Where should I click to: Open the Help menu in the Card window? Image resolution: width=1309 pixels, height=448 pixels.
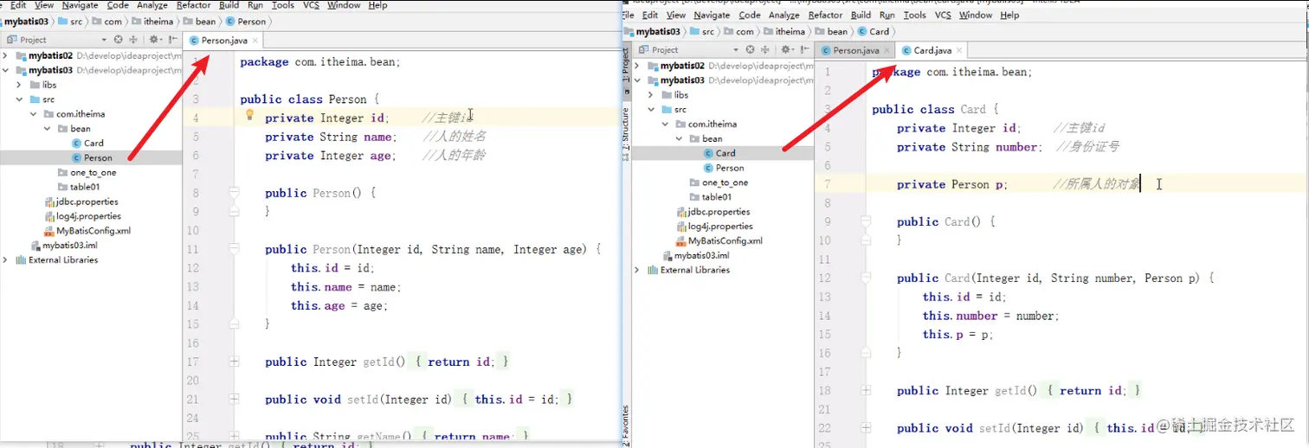click(1009, 15)
